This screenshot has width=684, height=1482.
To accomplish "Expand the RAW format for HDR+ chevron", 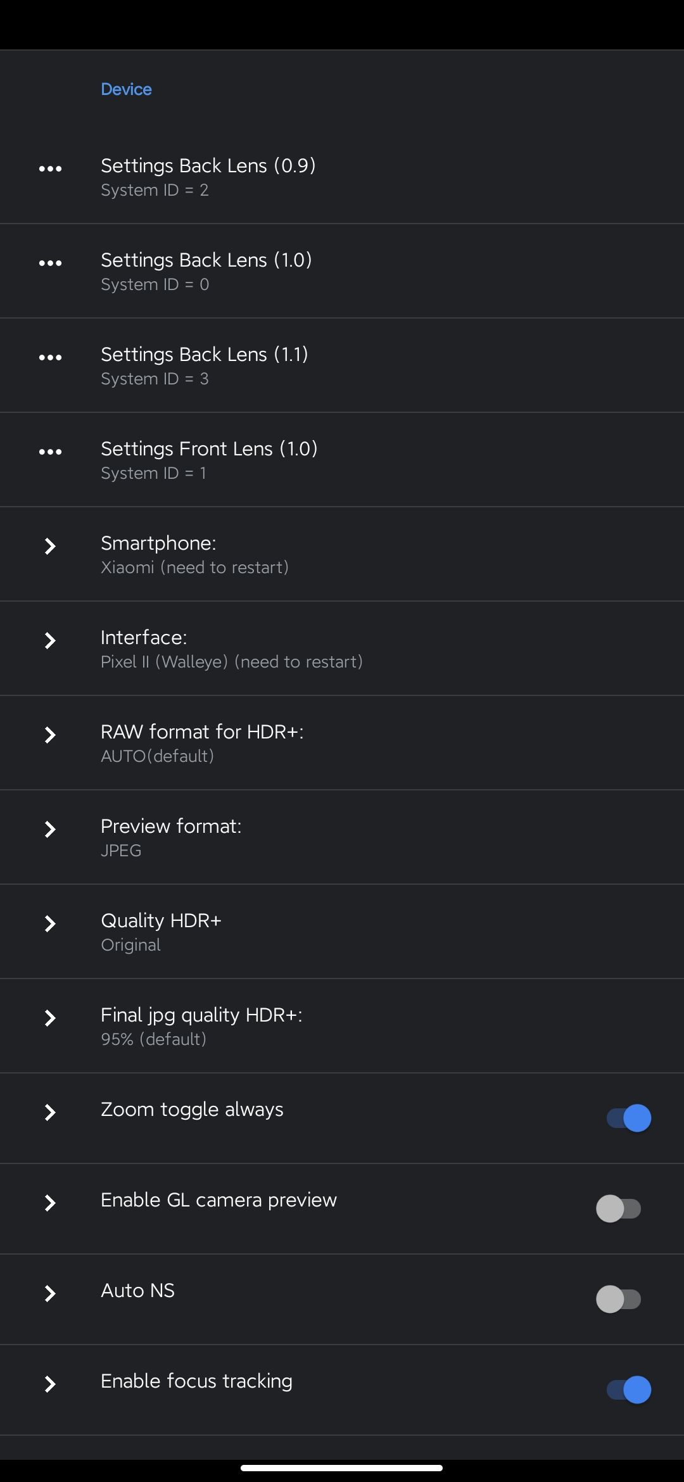I will pyautogui.click(x=50, y=735).
